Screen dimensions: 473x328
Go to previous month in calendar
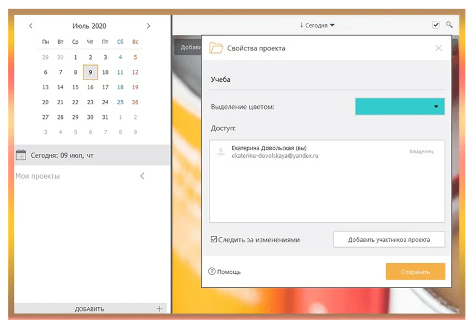[30, 26]
